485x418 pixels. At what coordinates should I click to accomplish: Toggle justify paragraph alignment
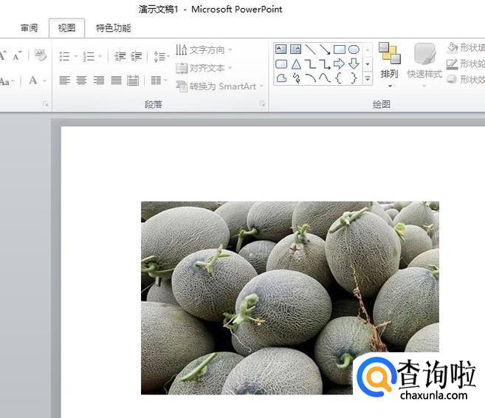116,80
